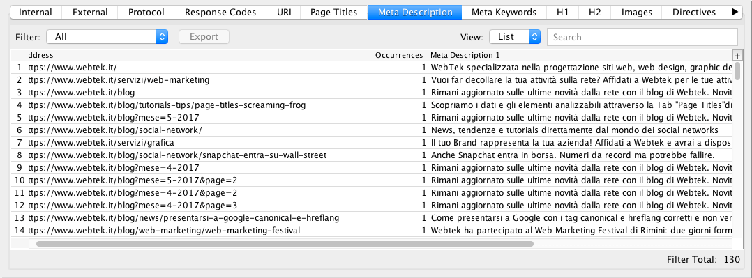The width and height of the screenshot is (752, 278).
Task: Click the Filter Total 130 status
Action: pos(704,259)
